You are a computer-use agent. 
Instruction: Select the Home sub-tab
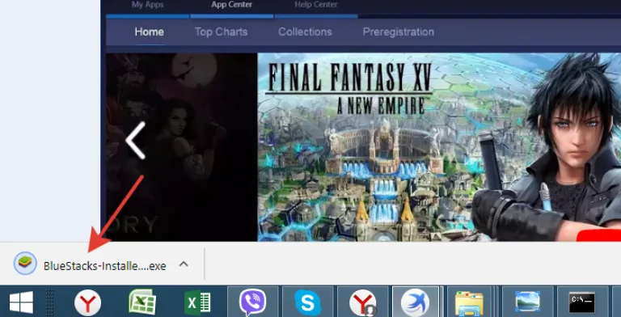[149, 32]
